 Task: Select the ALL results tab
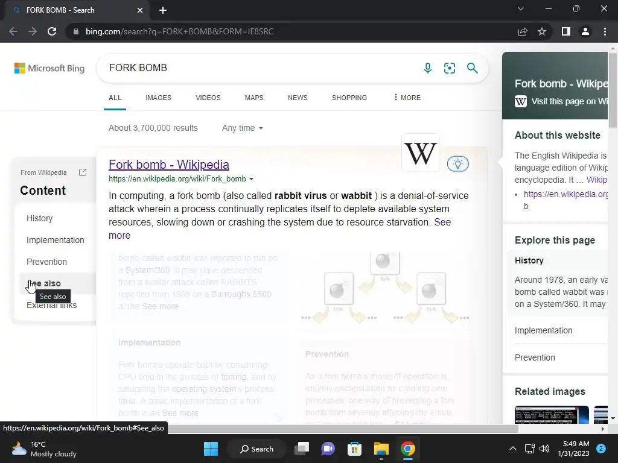point(115,98)
